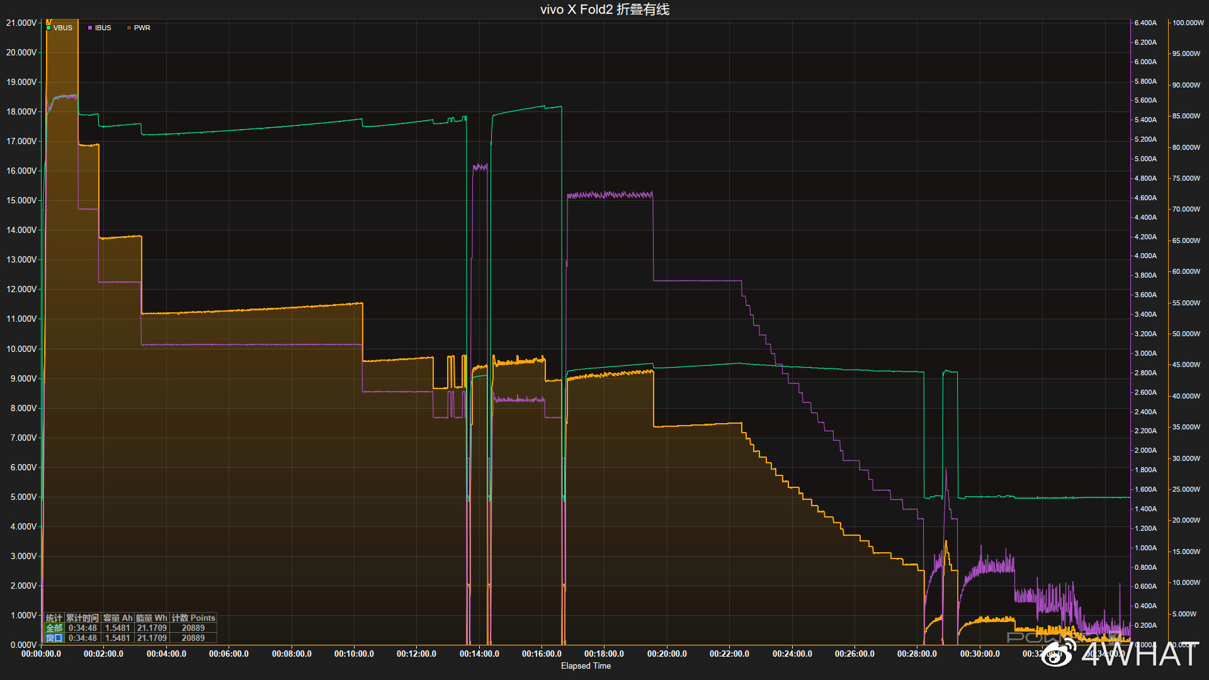The image size is (1209, 680).
Task: Click the Elapsed Time axis label
Action: [586, 666]
